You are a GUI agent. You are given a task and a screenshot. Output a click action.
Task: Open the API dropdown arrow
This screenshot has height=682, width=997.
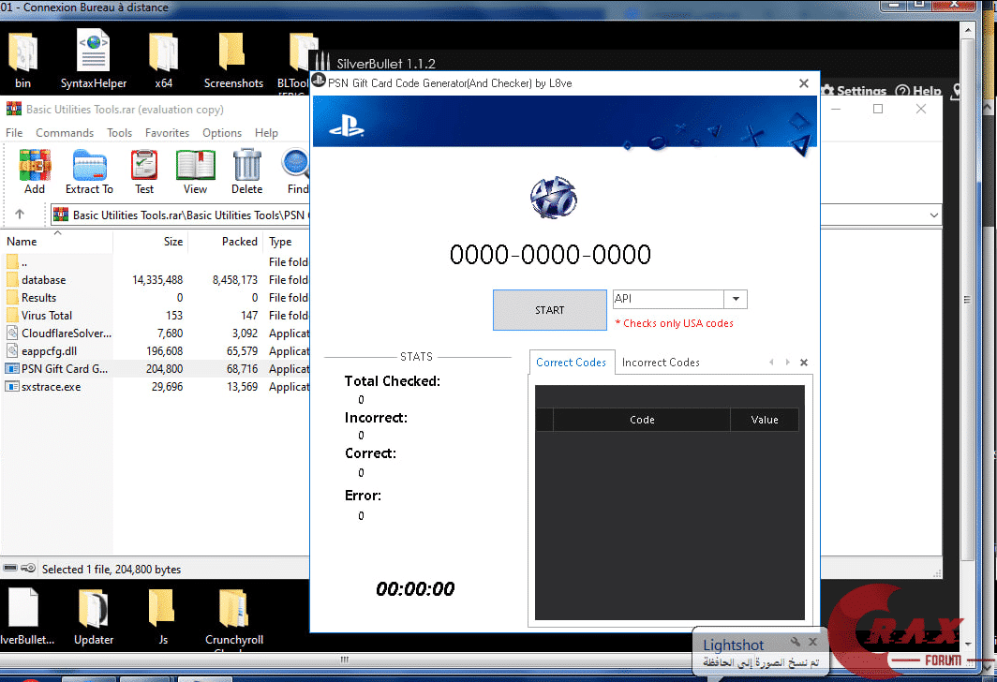736,299
